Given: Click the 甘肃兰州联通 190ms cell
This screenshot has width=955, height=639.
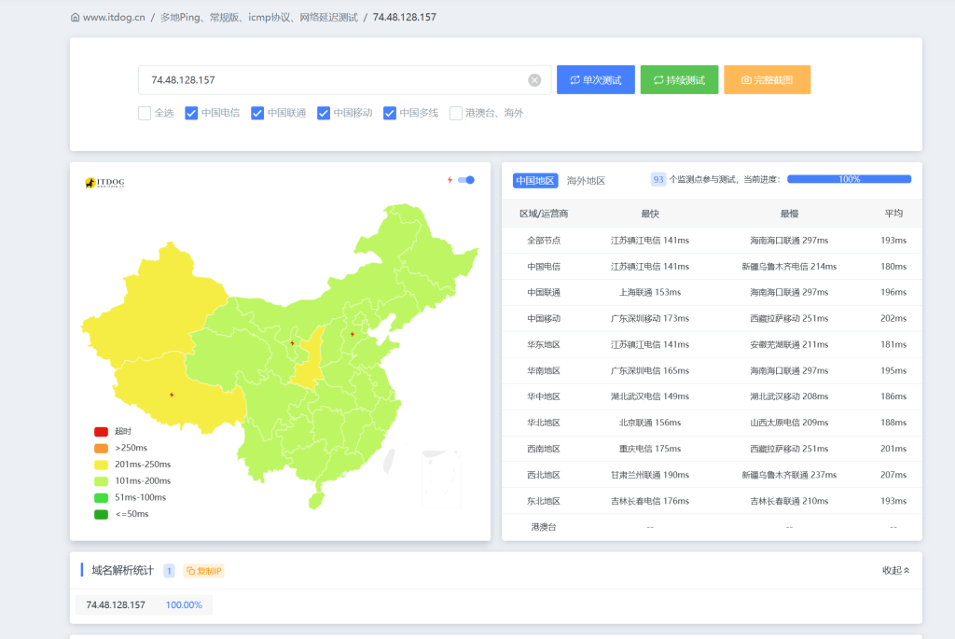Looking at the screenshot, I should pyautogui.click(x=650, y=475).
